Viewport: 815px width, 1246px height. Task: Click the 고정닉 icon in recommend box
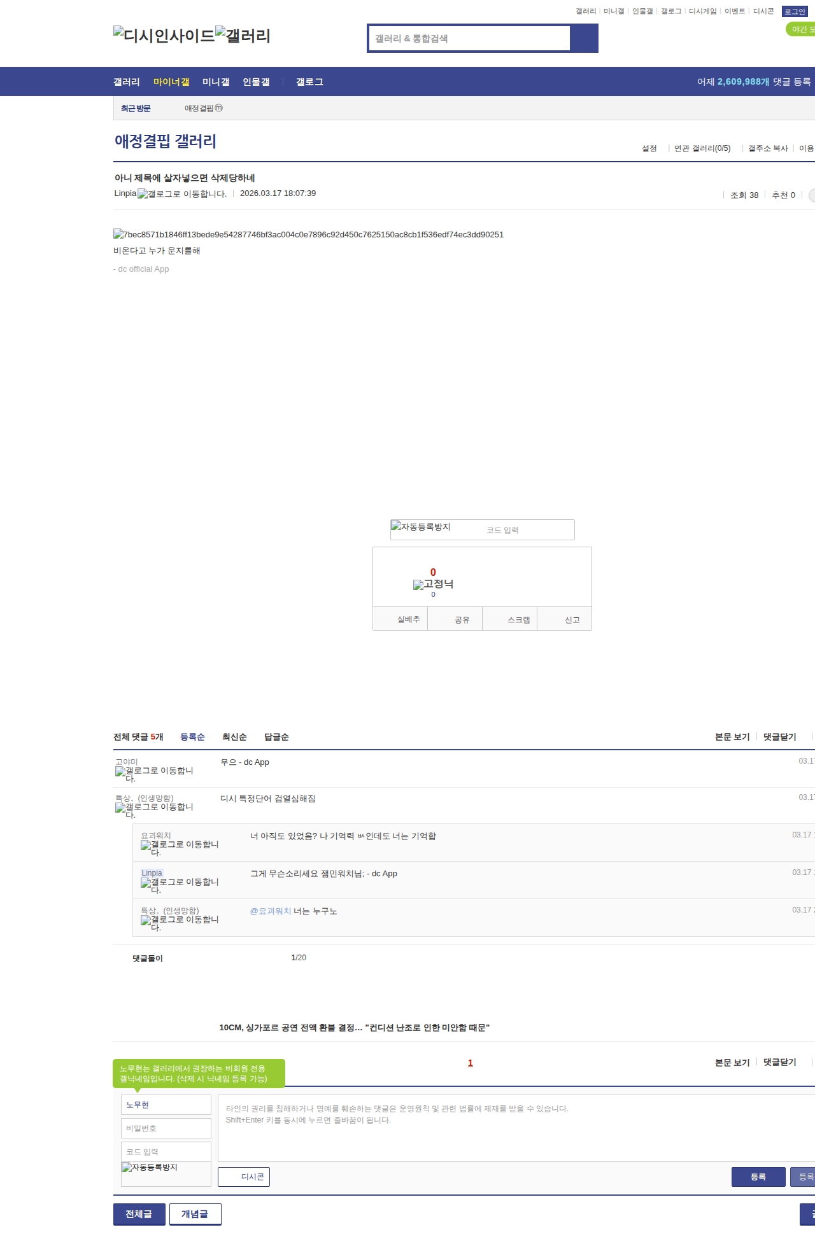[433, 584]
